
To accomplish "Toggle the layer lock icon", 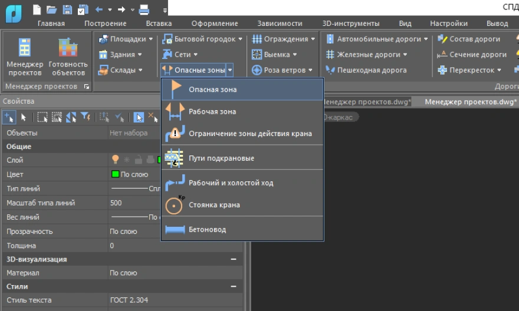I will tap(138, 160).
